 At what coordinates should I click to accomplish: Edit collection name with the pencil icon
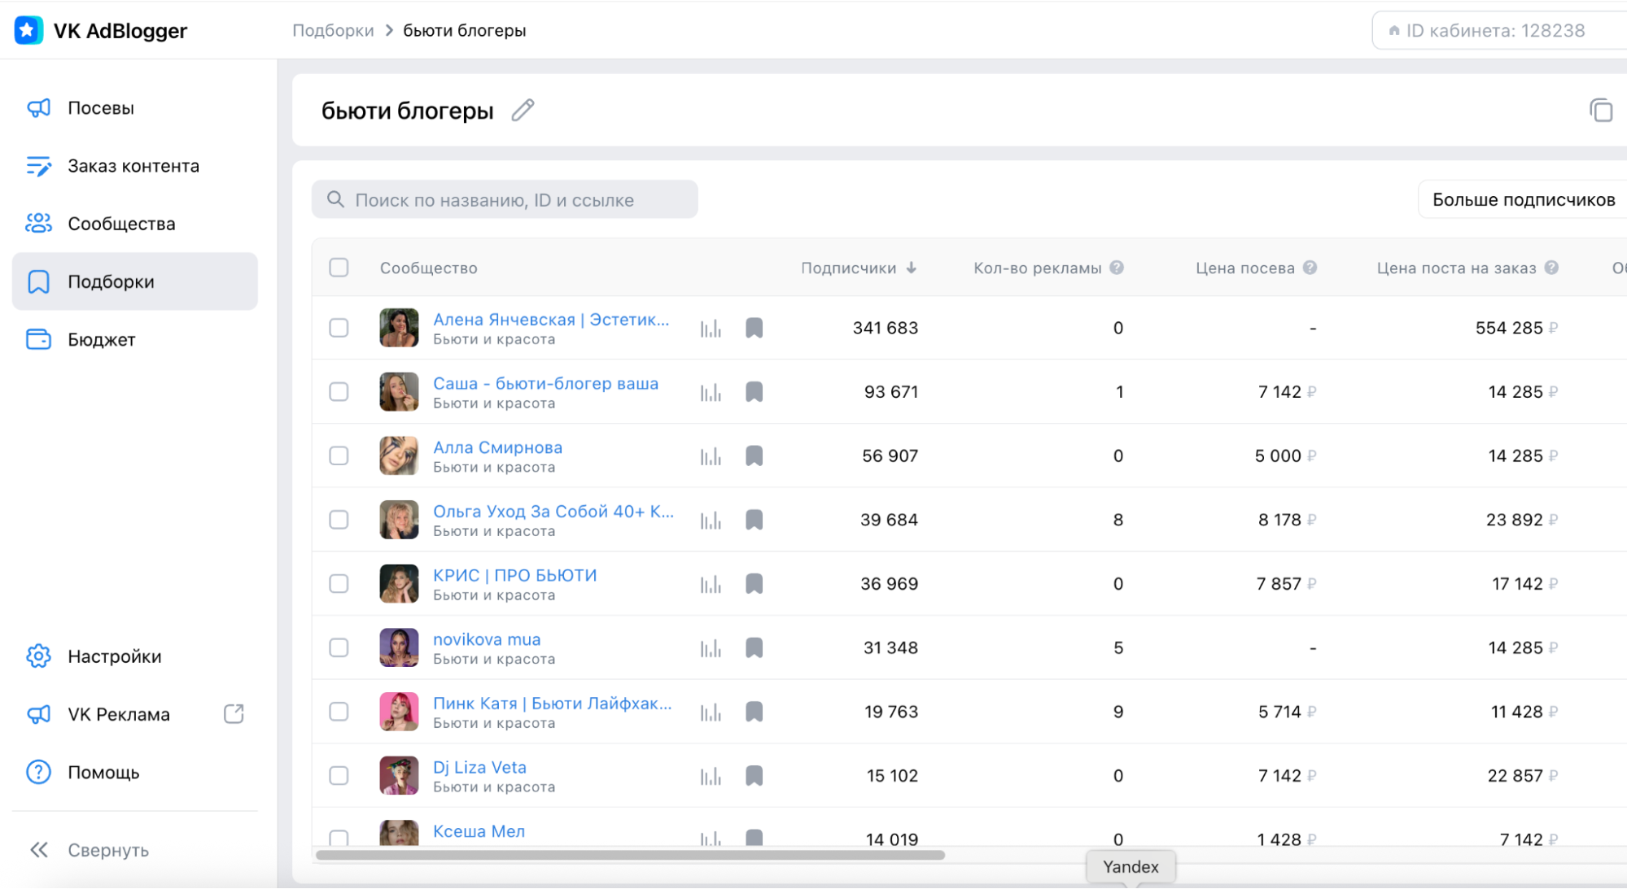click(523, 111)
